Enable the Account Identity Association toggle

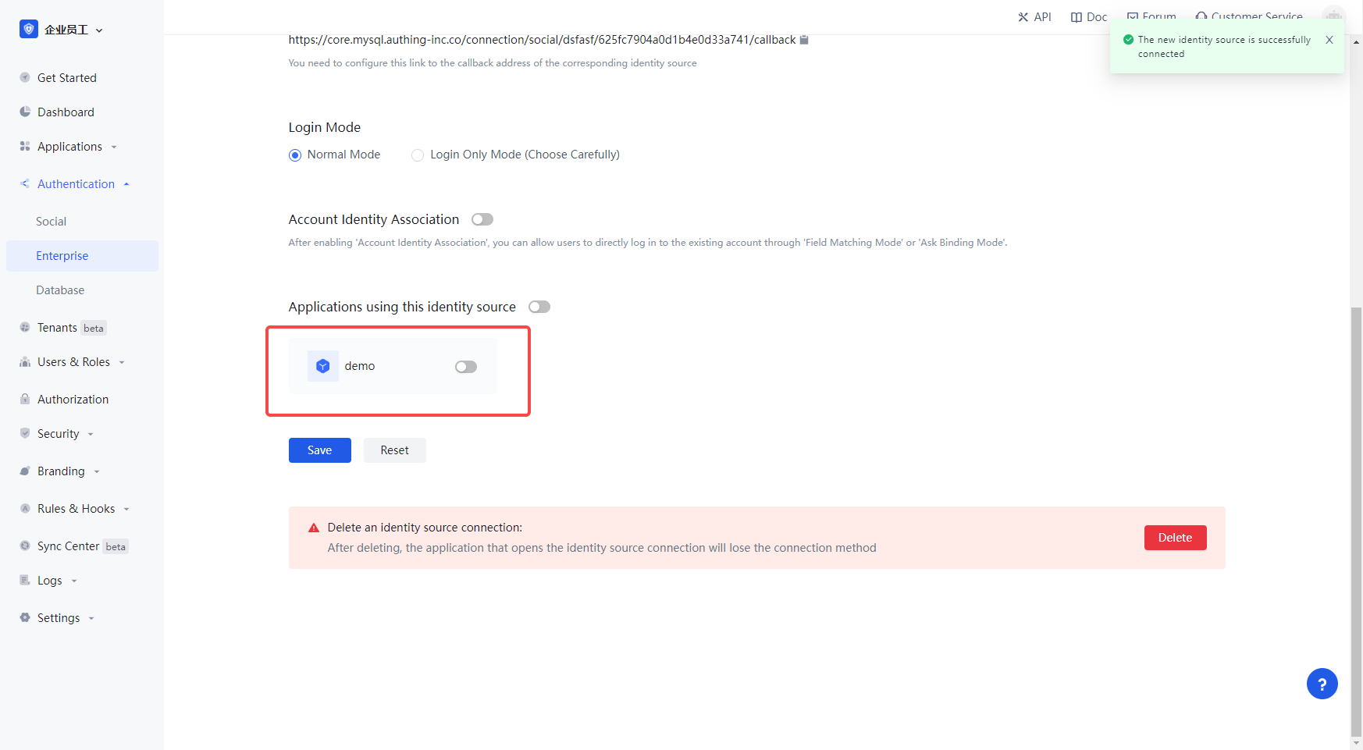point(482,220)
